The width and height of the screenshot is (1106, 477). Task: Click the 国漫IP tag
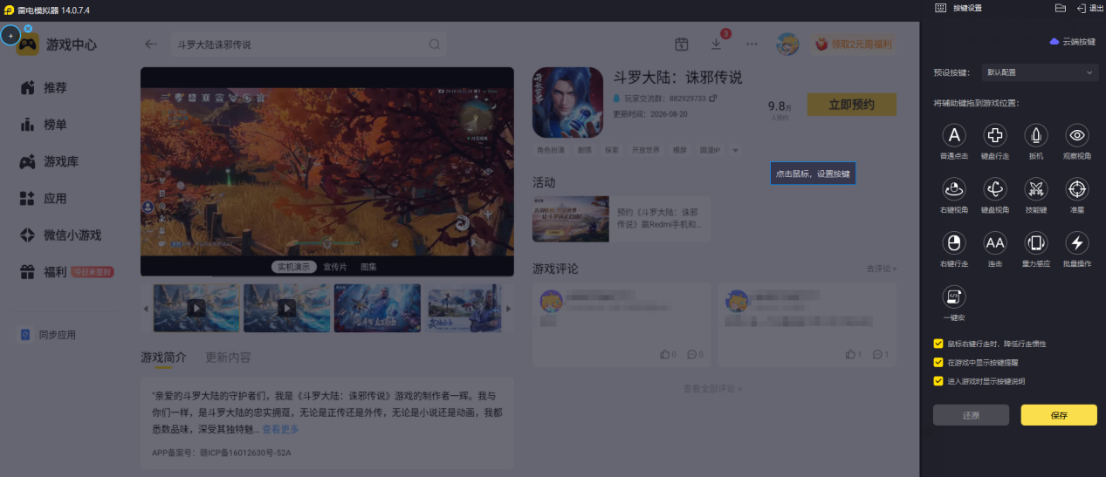pos(711,150)
